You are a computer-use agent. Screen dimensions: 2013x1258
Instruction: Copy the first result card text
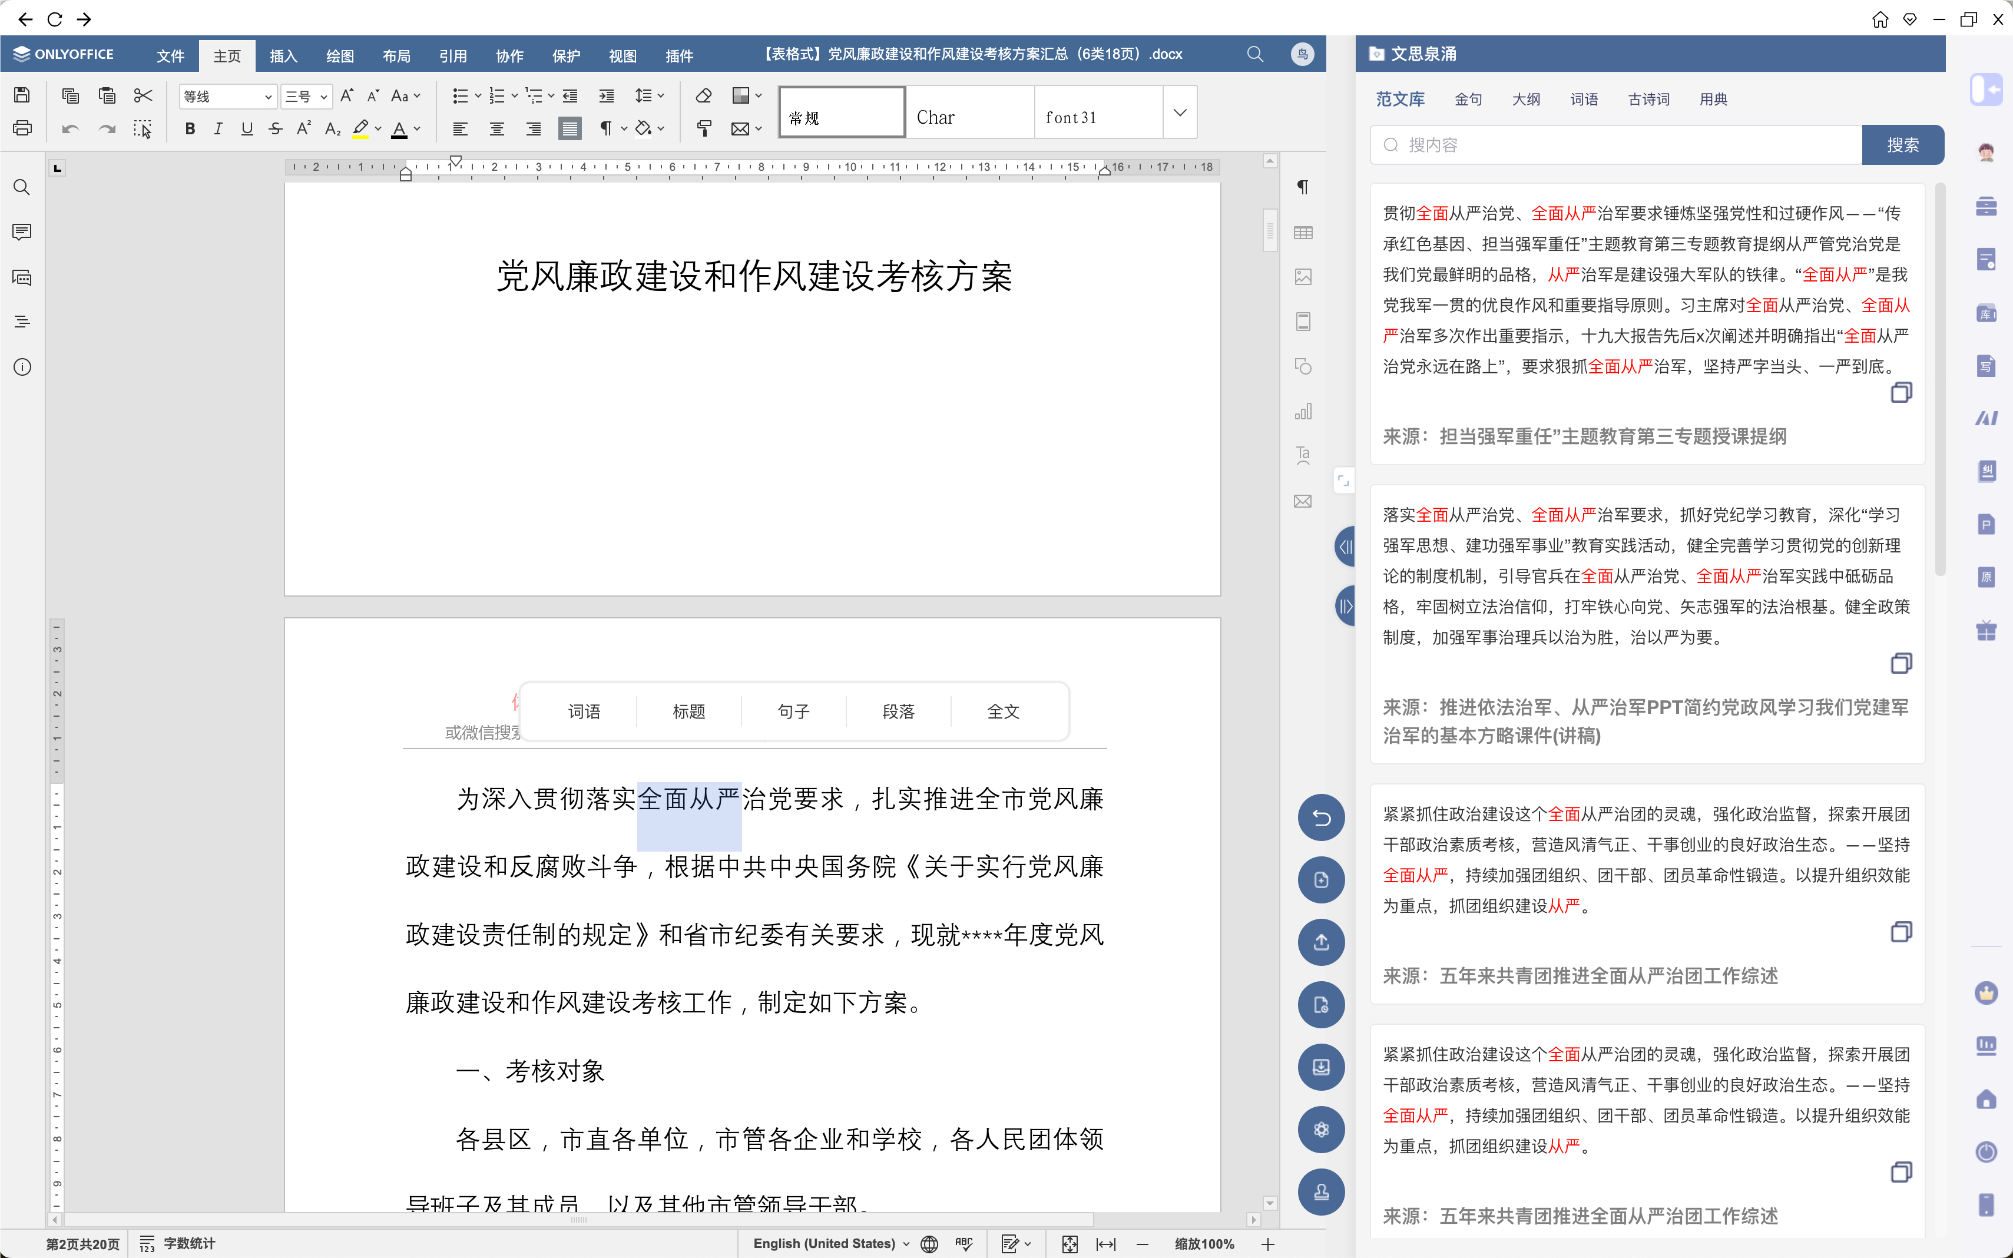click(1901, 392)
